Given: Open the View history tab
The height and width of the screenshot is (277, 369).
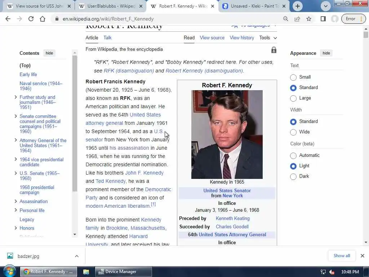Looking at the screenshot, I should [x=242, y=38].
